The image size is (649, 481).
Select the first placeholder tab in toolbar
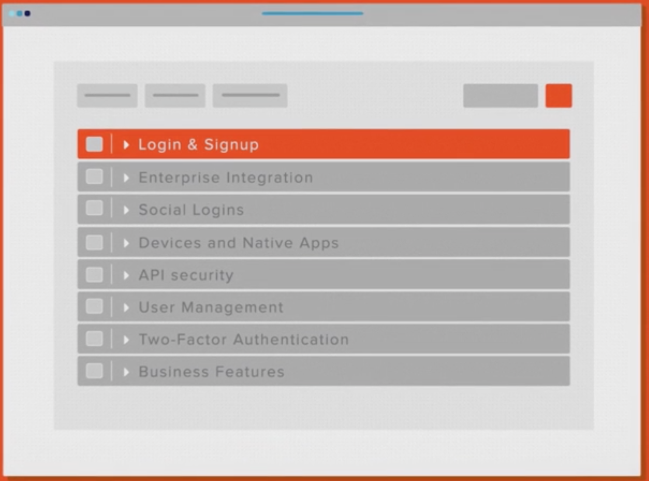107,96
